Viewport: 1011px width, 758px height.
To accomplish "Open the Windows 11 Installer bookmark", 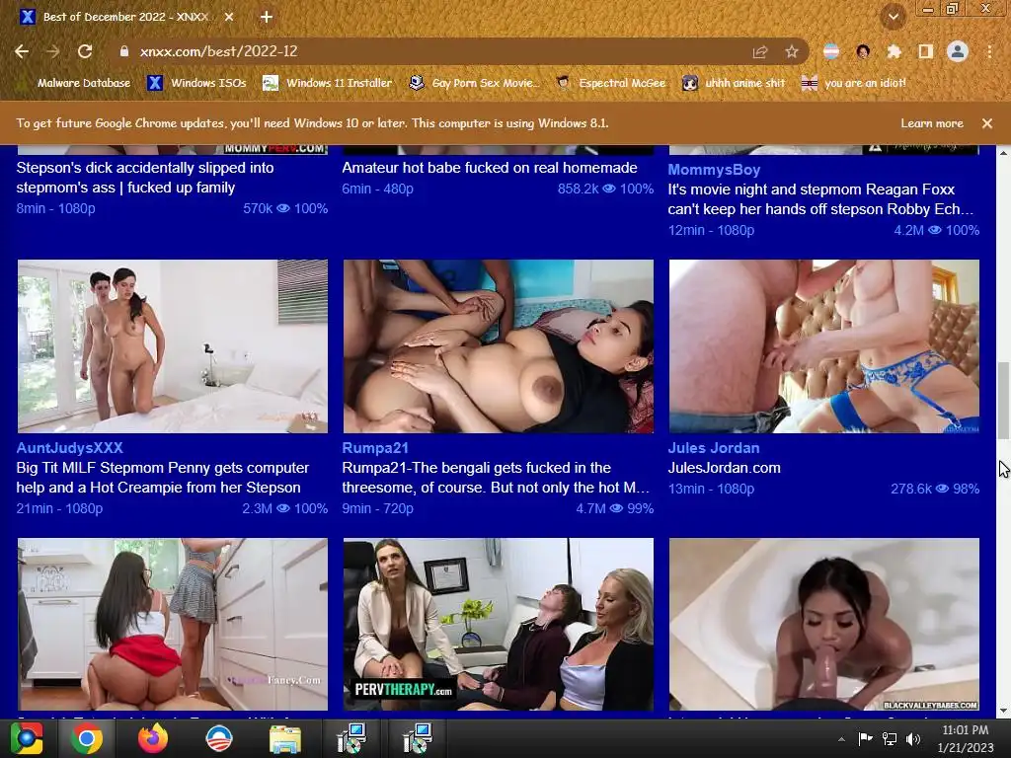I will (x=328, y=83).
